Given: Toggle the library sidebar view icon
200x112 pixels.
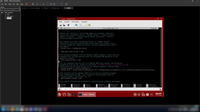Looking at the screenshot, I should tap(48, 4).
